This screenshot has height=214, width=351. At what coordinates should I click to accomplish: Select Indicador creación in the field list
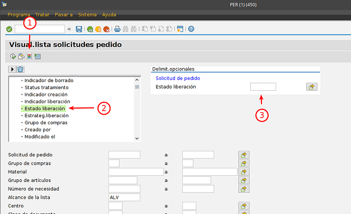click(x=46, y=94)
